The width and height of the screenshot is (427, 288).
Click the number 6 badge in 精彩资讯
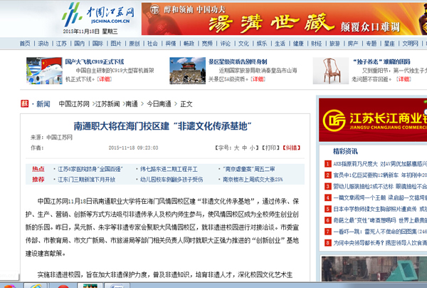327,220
